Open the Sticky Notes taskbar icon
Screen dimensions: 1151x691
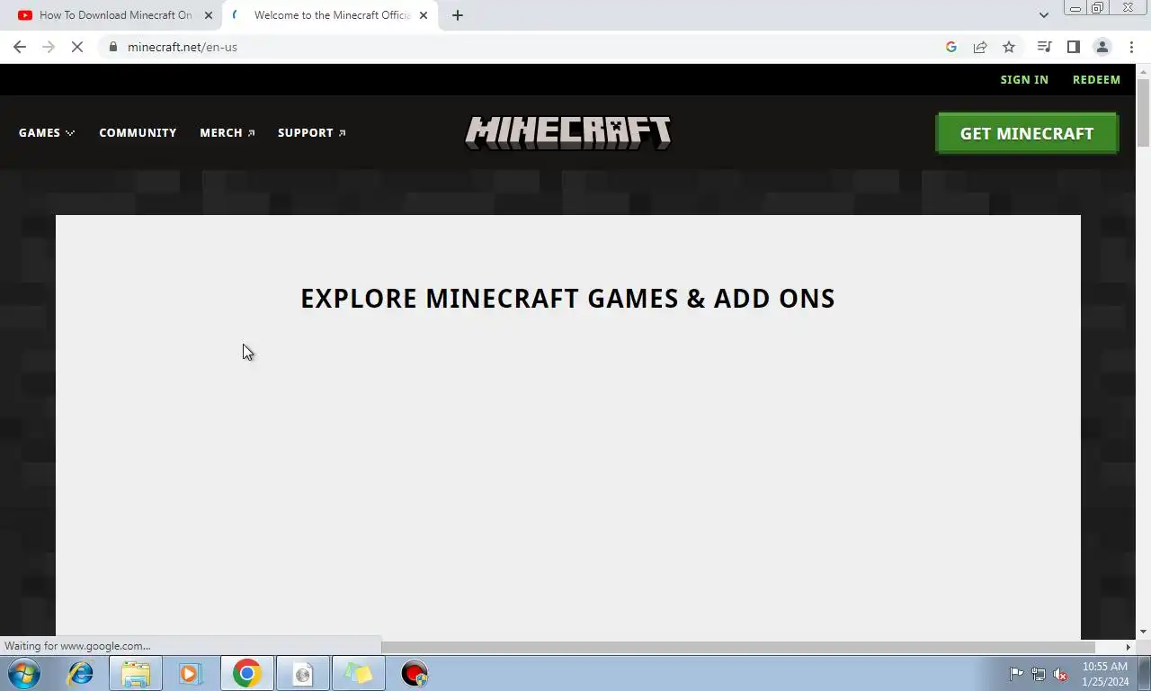tap(358, 673)
